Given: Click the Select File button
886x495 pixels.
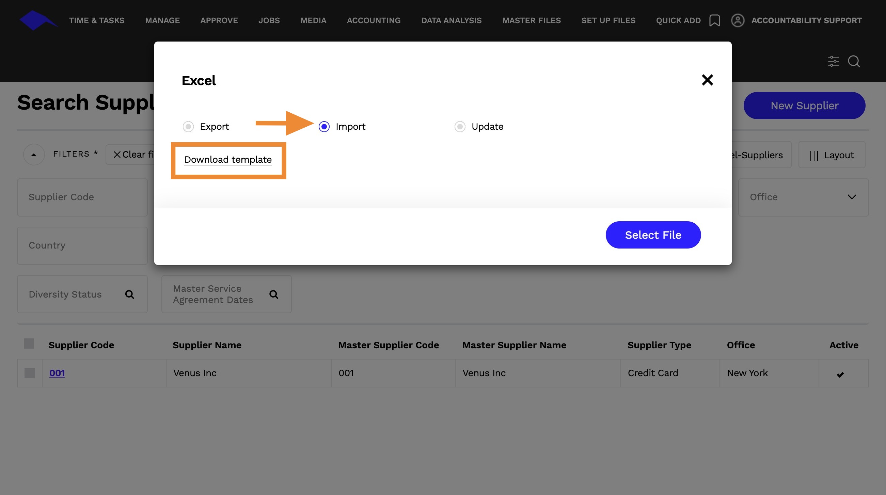Looking at the screenshot, I should point(653,235).
